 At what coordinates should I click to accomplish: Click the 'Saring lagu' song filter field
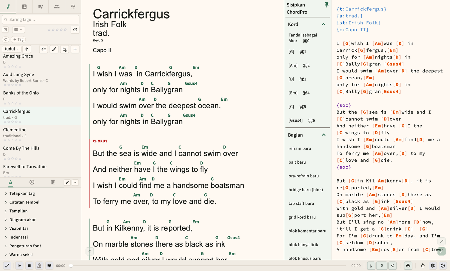(40, 19)
